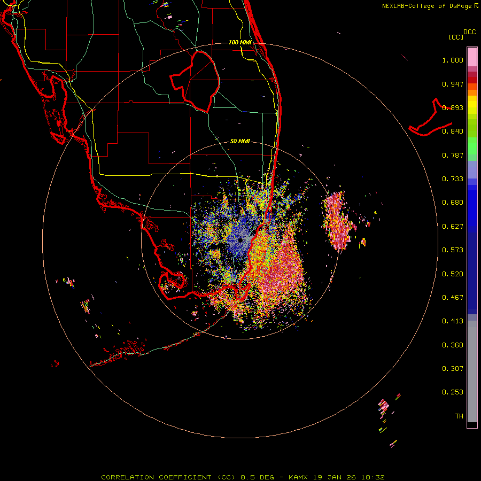Click the gray lower segment of color bar
This screenshot has height=481, width=481.
pos(472,371)
